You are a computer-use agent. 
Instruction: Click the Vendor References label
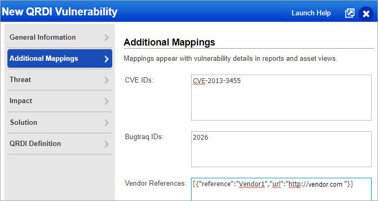point(156,183)
